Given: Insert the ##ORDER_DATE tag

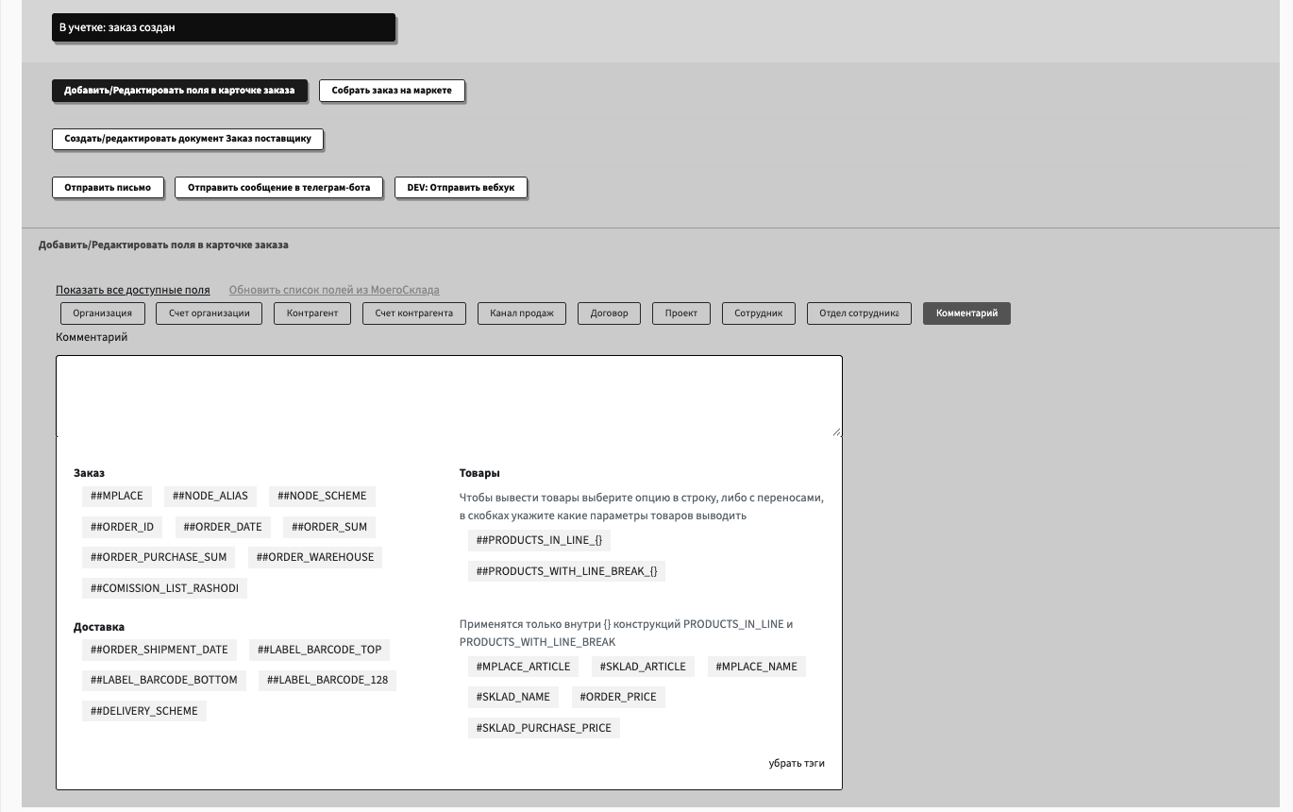Looking at the screenshot, I should coord(223,527).
